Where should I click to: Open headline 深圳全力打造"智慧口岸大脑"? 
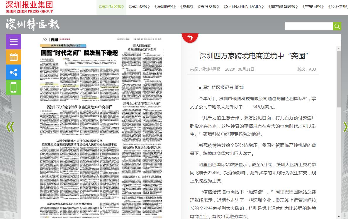[142, 103]
